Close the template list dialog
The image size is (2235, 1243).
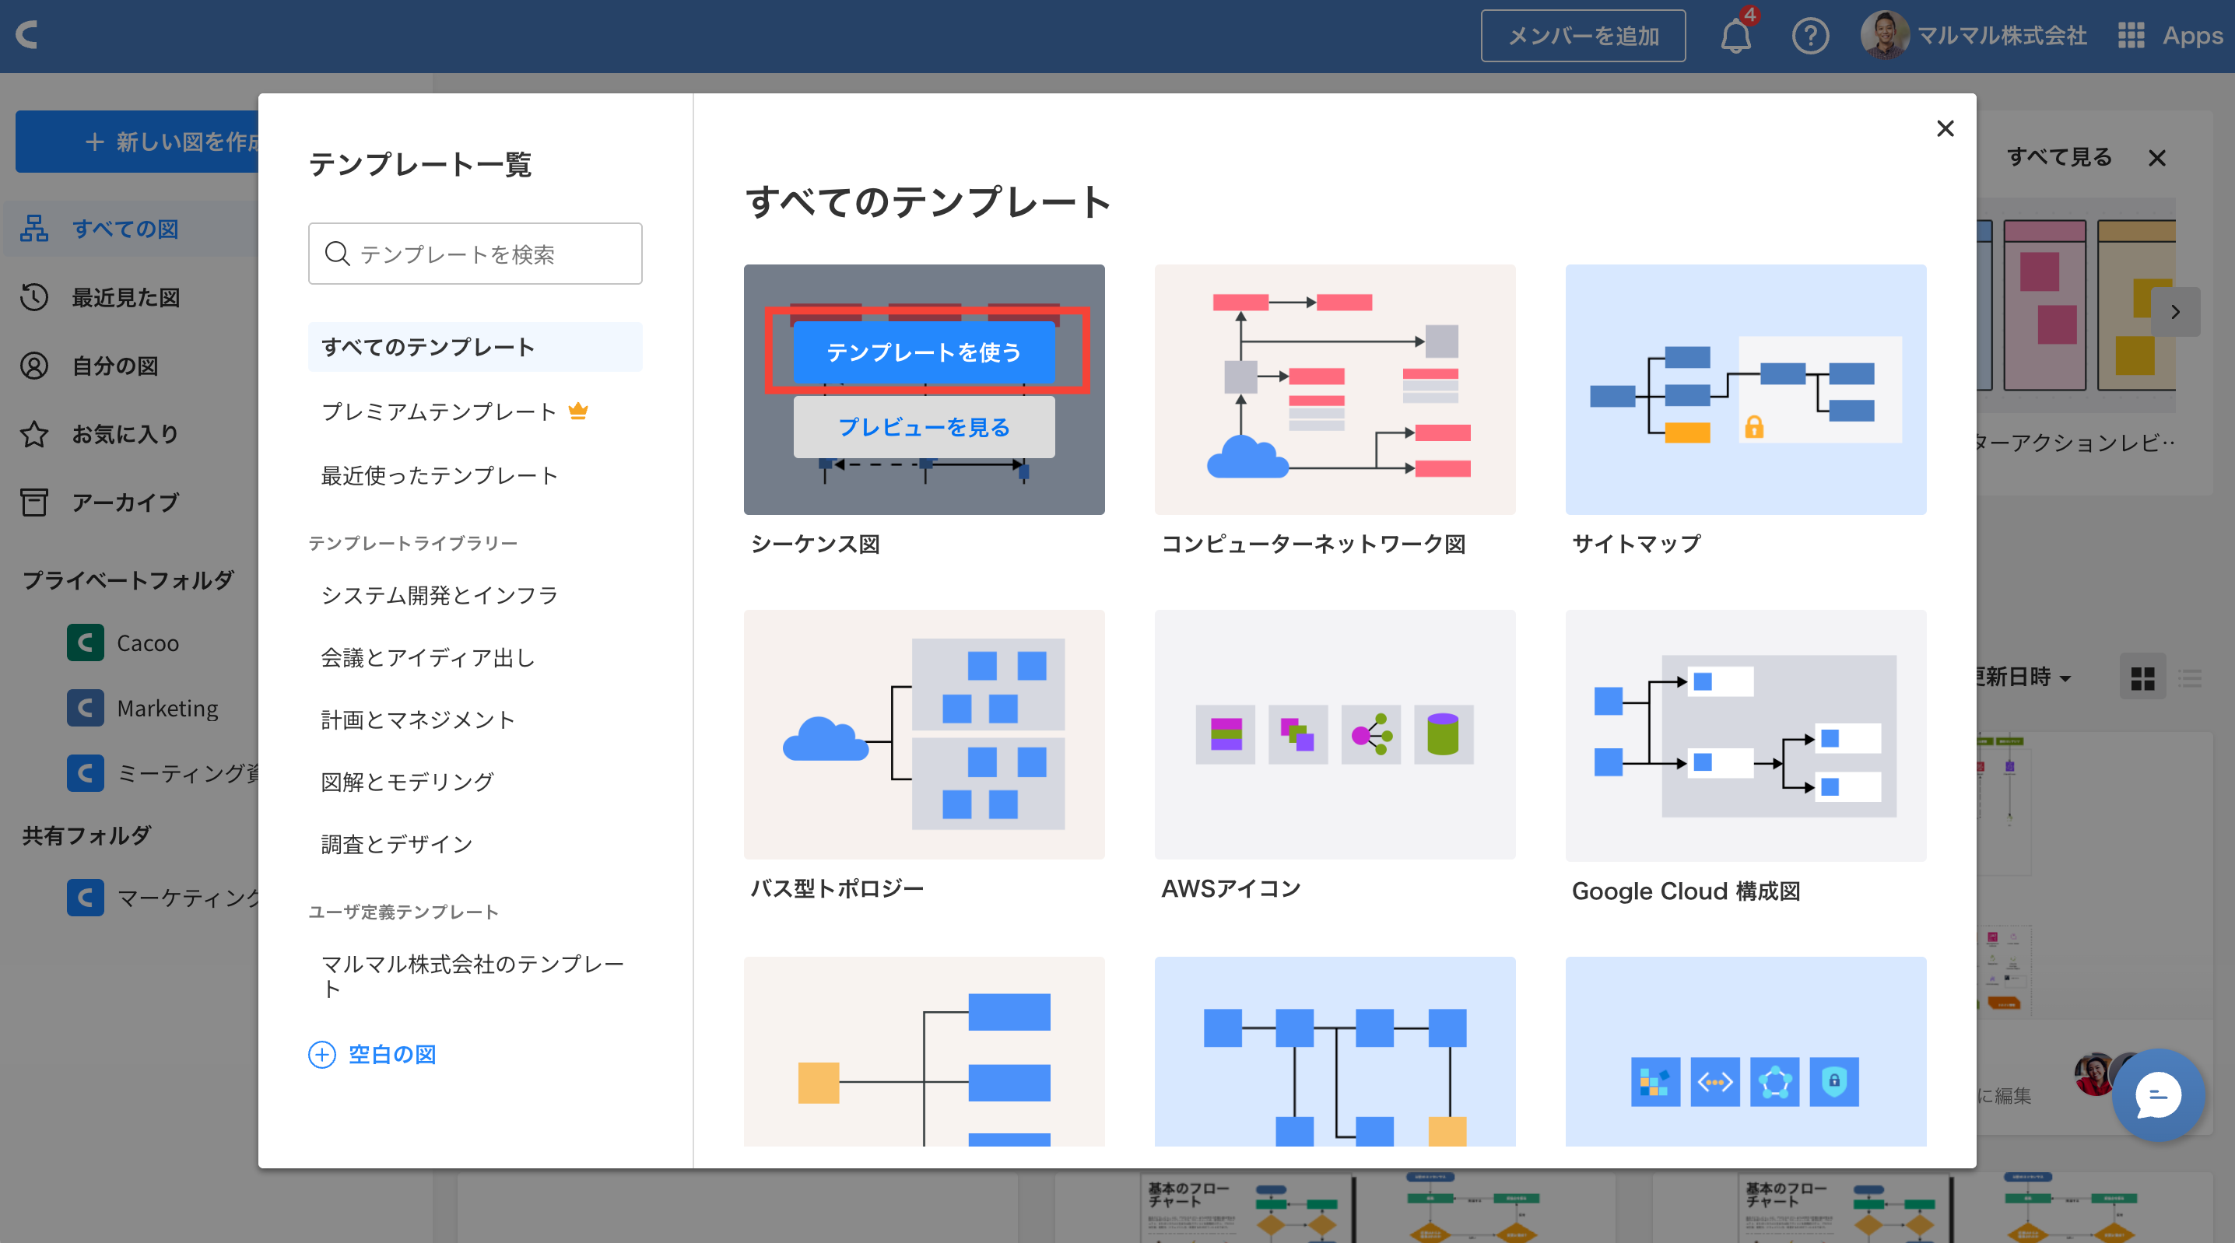click(x=1946, y=128)
